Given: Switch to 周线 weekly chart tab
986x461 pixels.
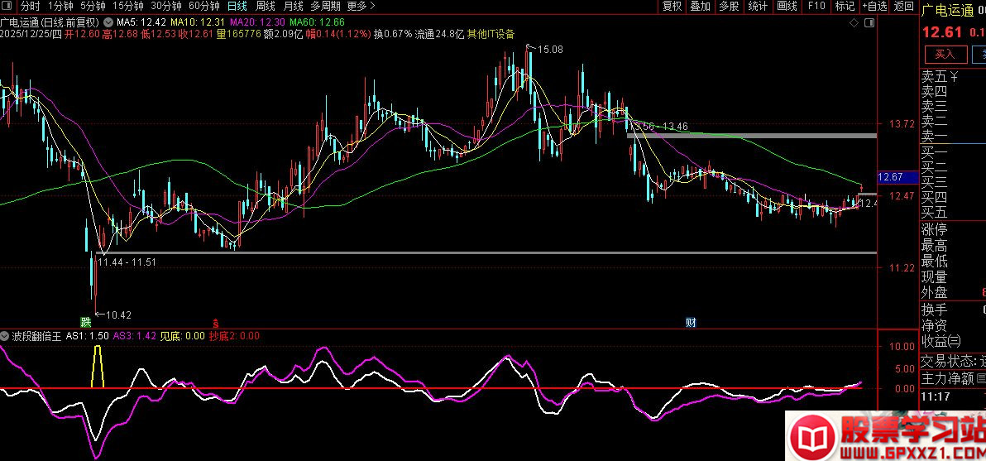Looking at the screenshot, I should point(266,7).
